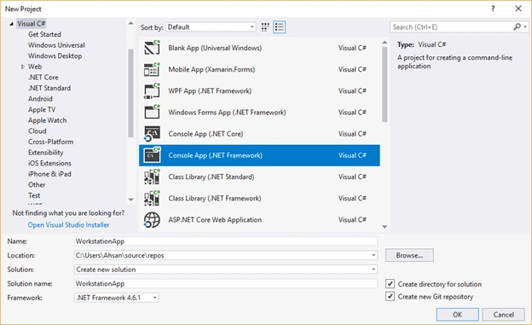Select the Class Library (.NET Framework) template icon

tap(152, 199)
